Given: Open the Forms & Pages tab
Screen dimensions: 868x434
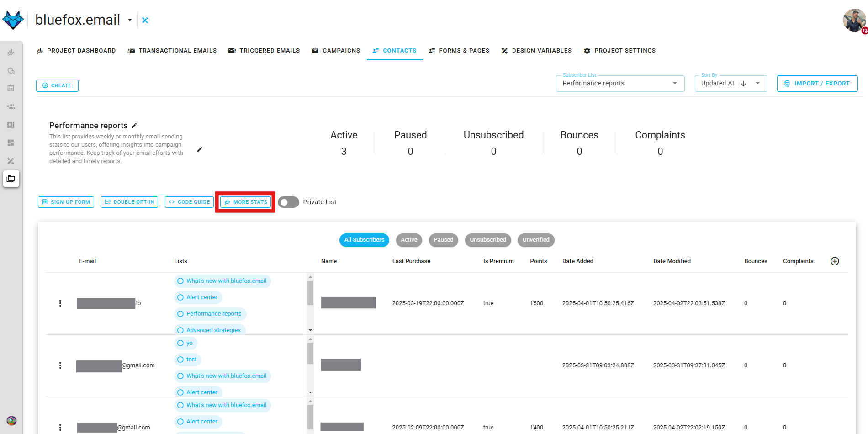Looking at the screenshot, I should tap(459, 51).
